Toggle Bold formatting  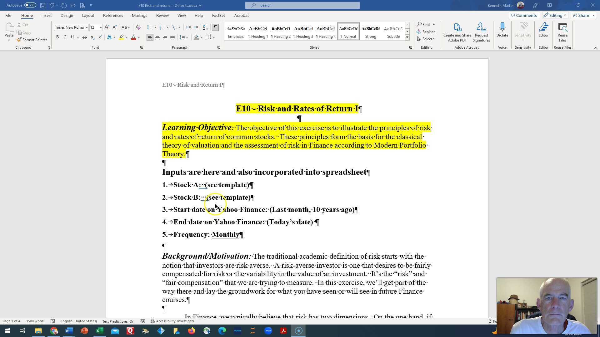[x=57, y=37]
